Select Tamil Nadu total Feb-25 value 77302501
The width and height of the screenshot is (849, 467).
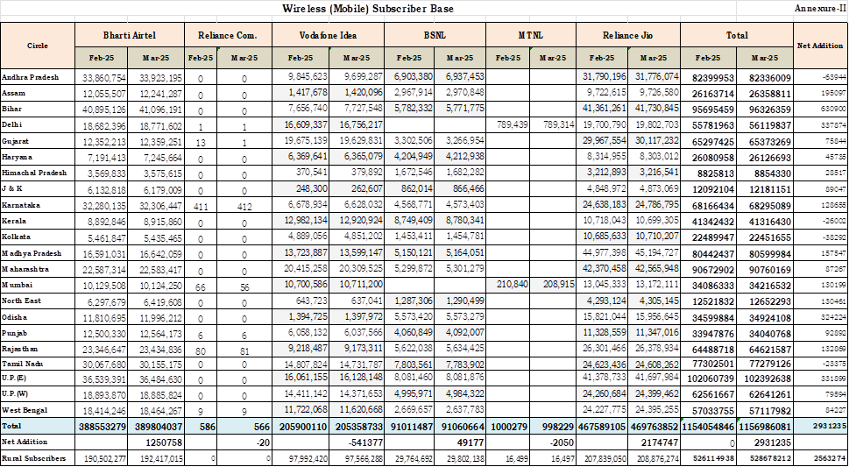coord(712,365)
